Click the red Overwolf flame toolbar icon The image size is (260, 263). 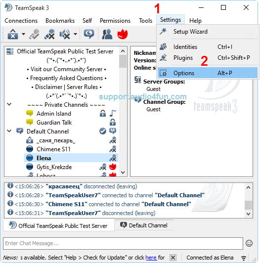point(123,34)
